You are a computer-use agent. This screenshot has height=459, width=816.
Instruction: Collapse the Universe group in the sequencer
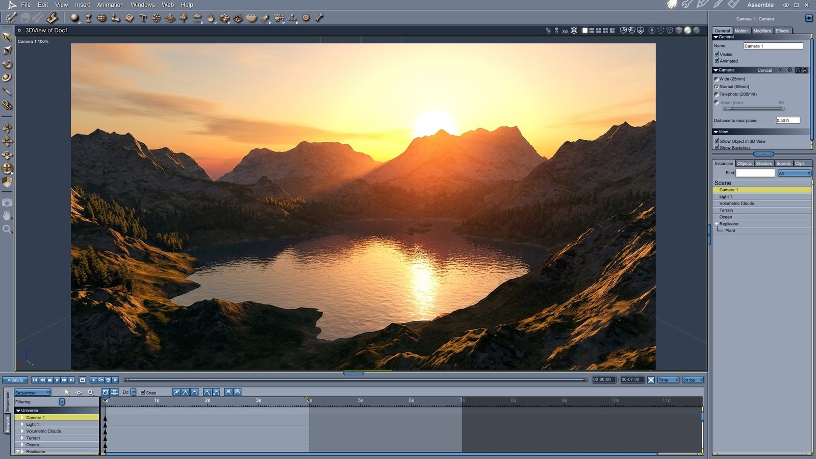tap(18, 411)
